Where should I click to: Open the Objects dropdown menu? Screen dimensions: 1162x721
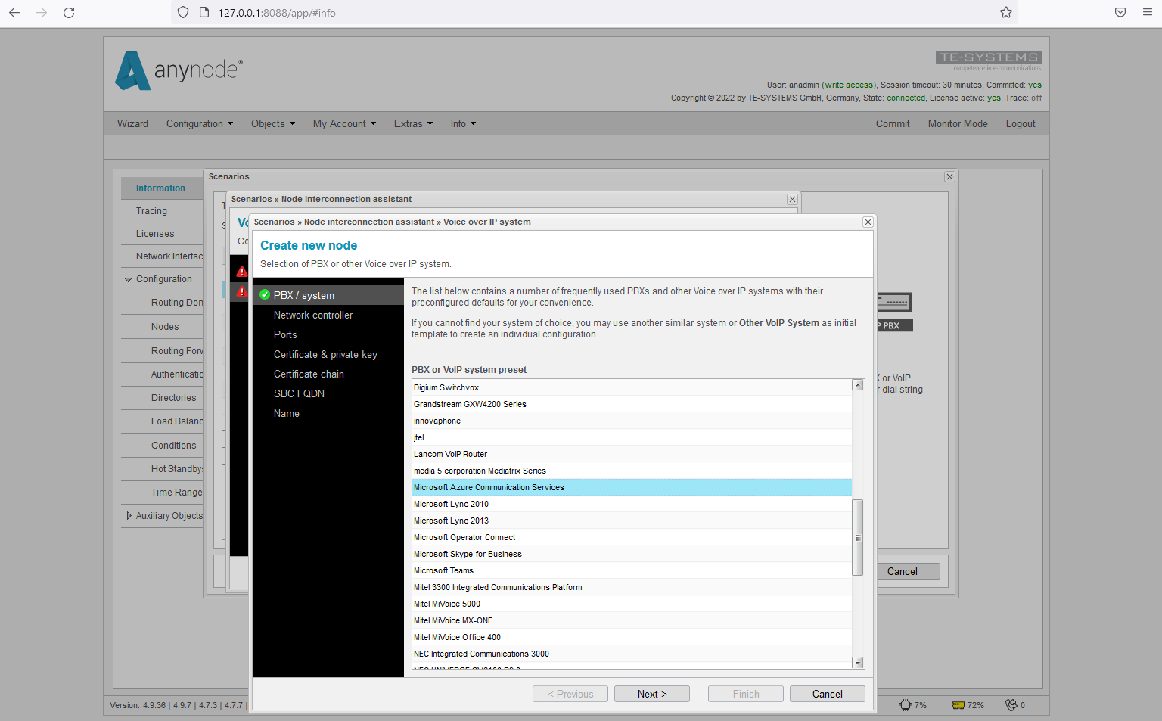(x=272, y=124)
